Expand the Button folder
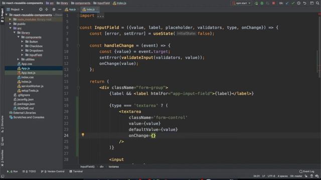321x180 pixels. (x=22, y=41)
